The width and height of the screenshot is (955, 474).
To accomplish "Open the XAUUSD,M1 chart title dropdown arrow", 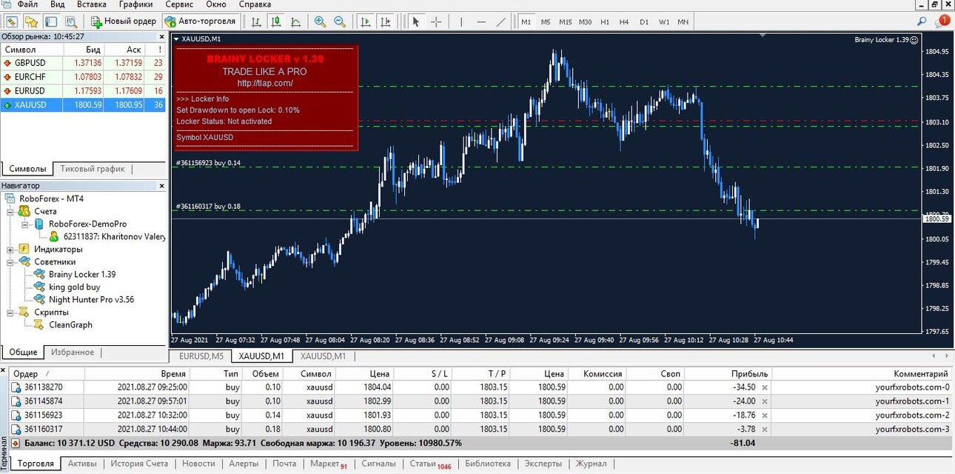I will point(176,39).
